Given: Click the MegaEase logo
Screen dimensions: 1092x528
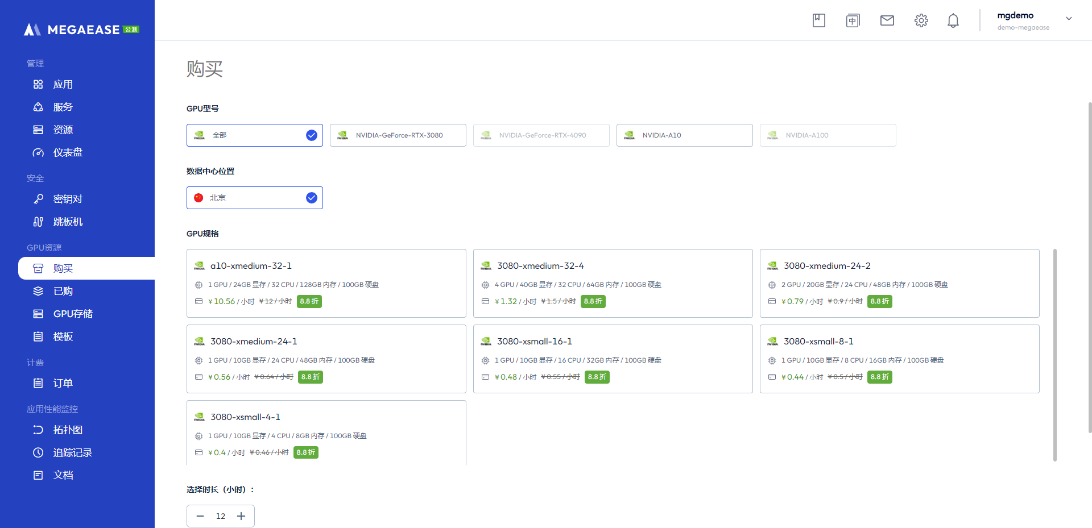Looking at the screenshot, I should pyautogui.click(x=81, y=30).
